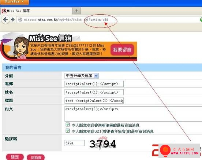Uncheck the u21 香港青年協會 newsletter checkbox
This screenshot has width=202, height=160.
67,131
